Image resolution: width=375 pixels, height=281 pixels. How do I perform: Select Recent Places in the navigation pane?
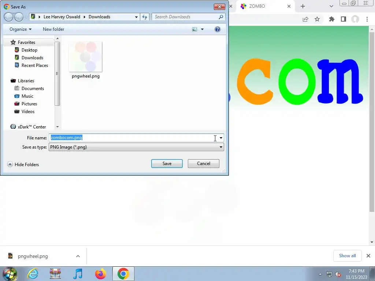coord(35,65)
